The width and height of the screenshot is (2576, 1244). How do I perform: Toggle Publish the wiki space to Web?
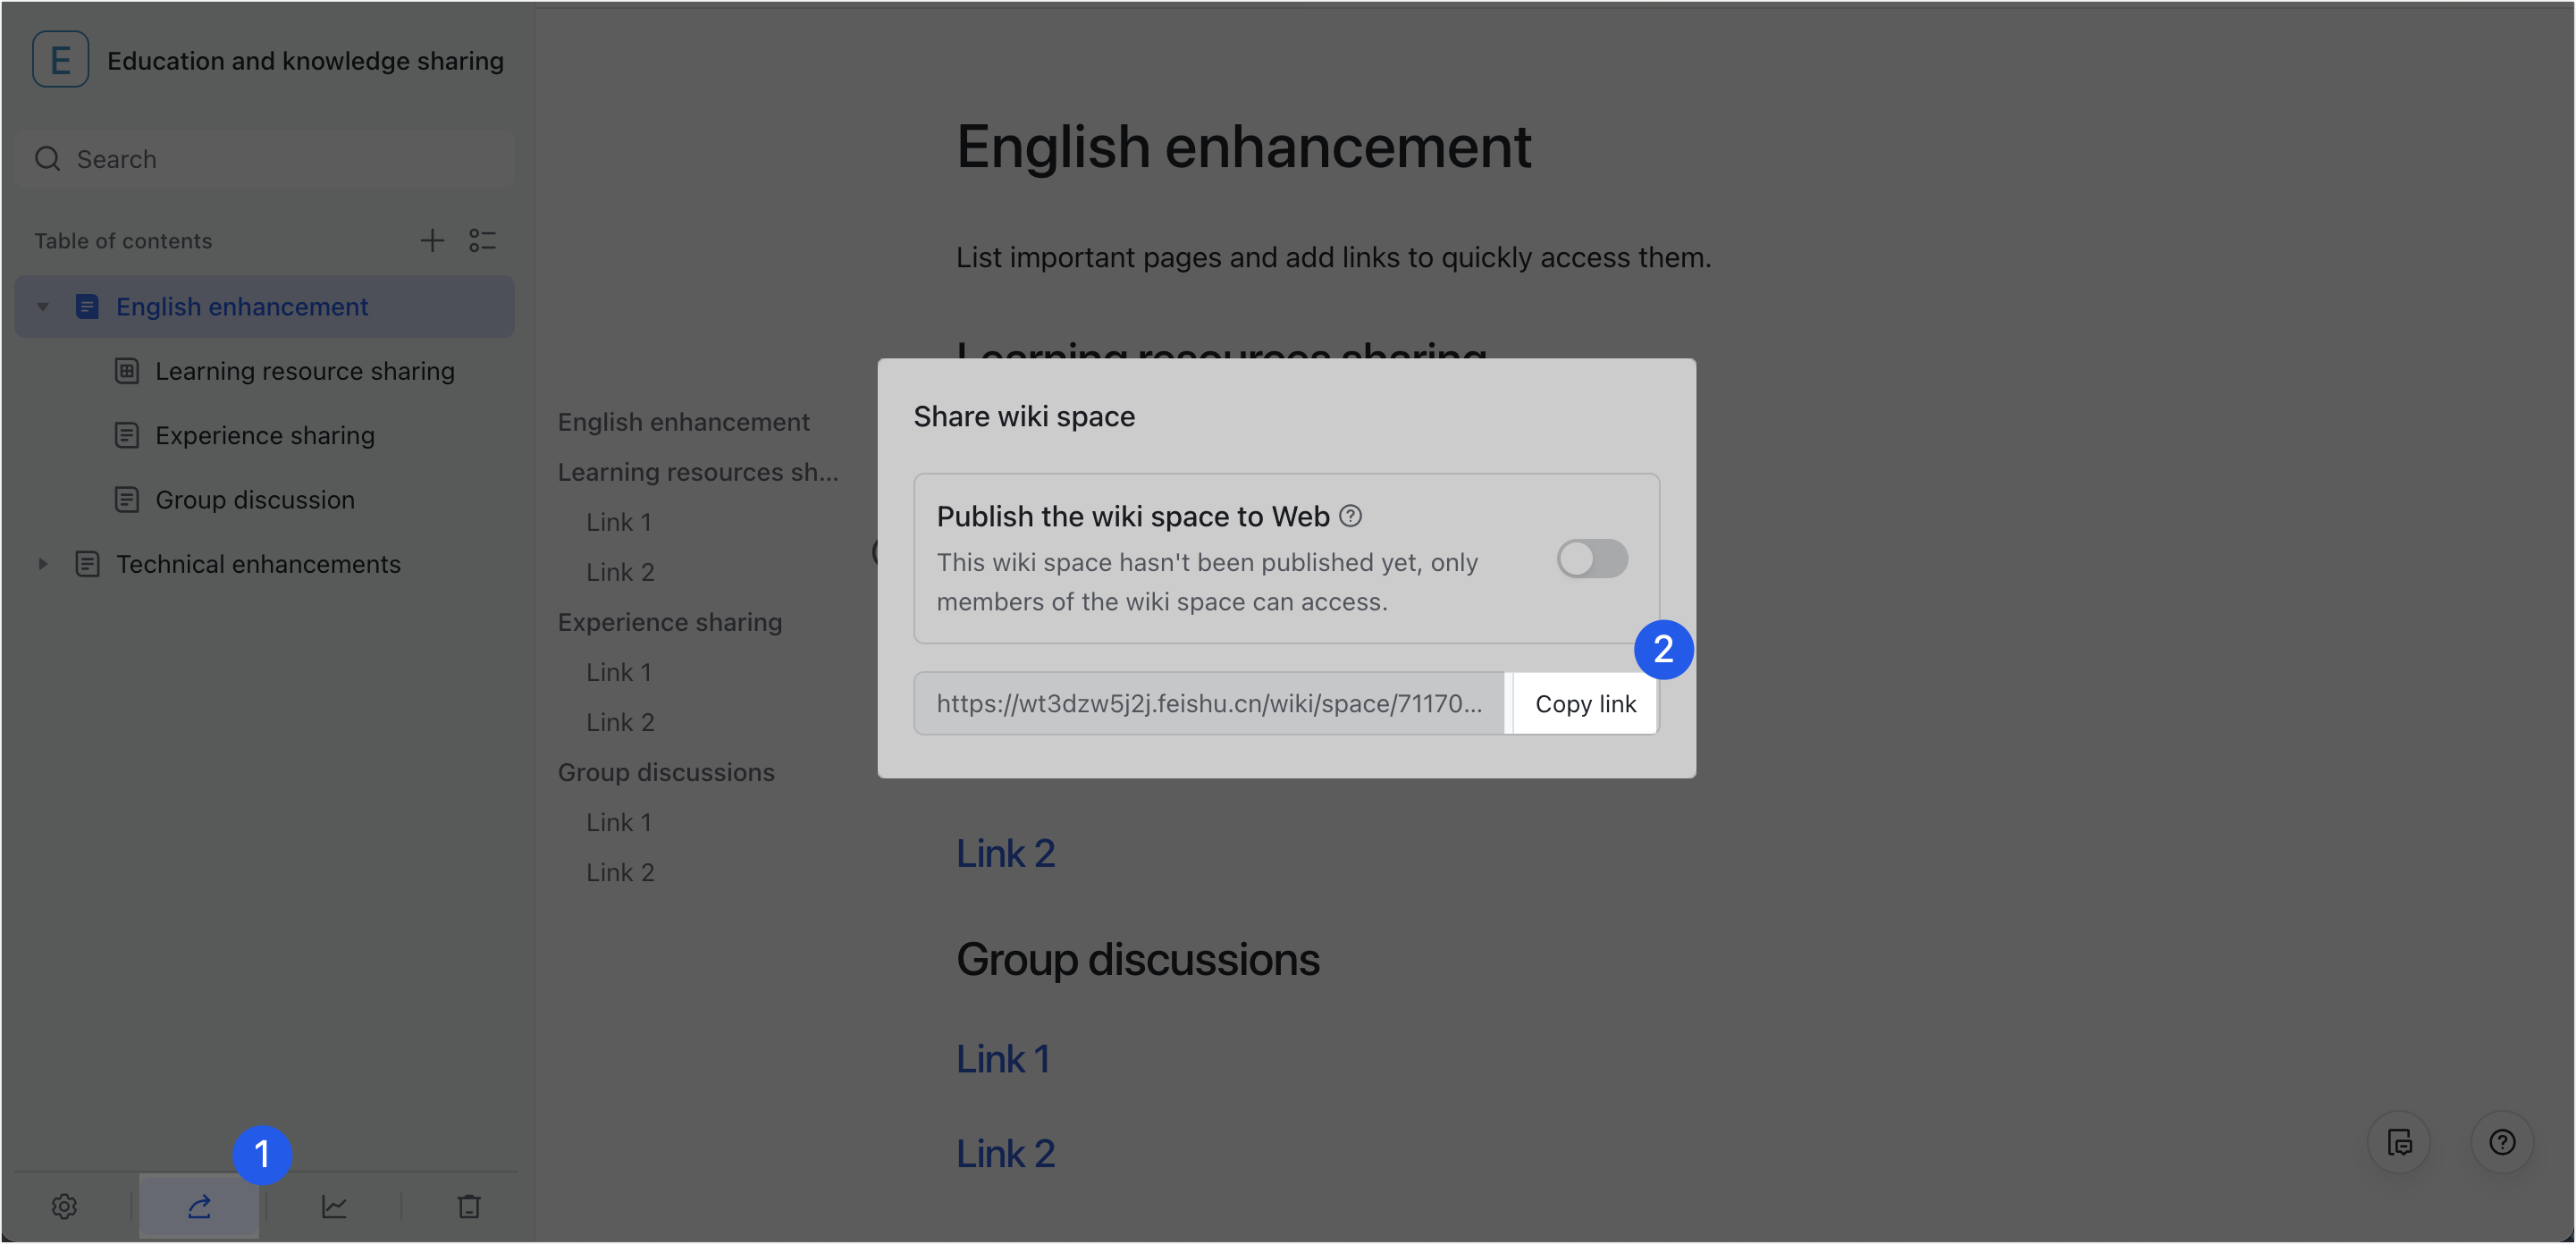[x=1592, y=558]
